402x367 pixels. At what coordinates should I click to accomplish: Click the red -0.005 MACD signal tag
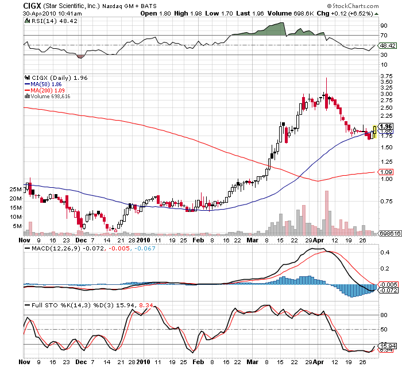[x=388, y=284]
